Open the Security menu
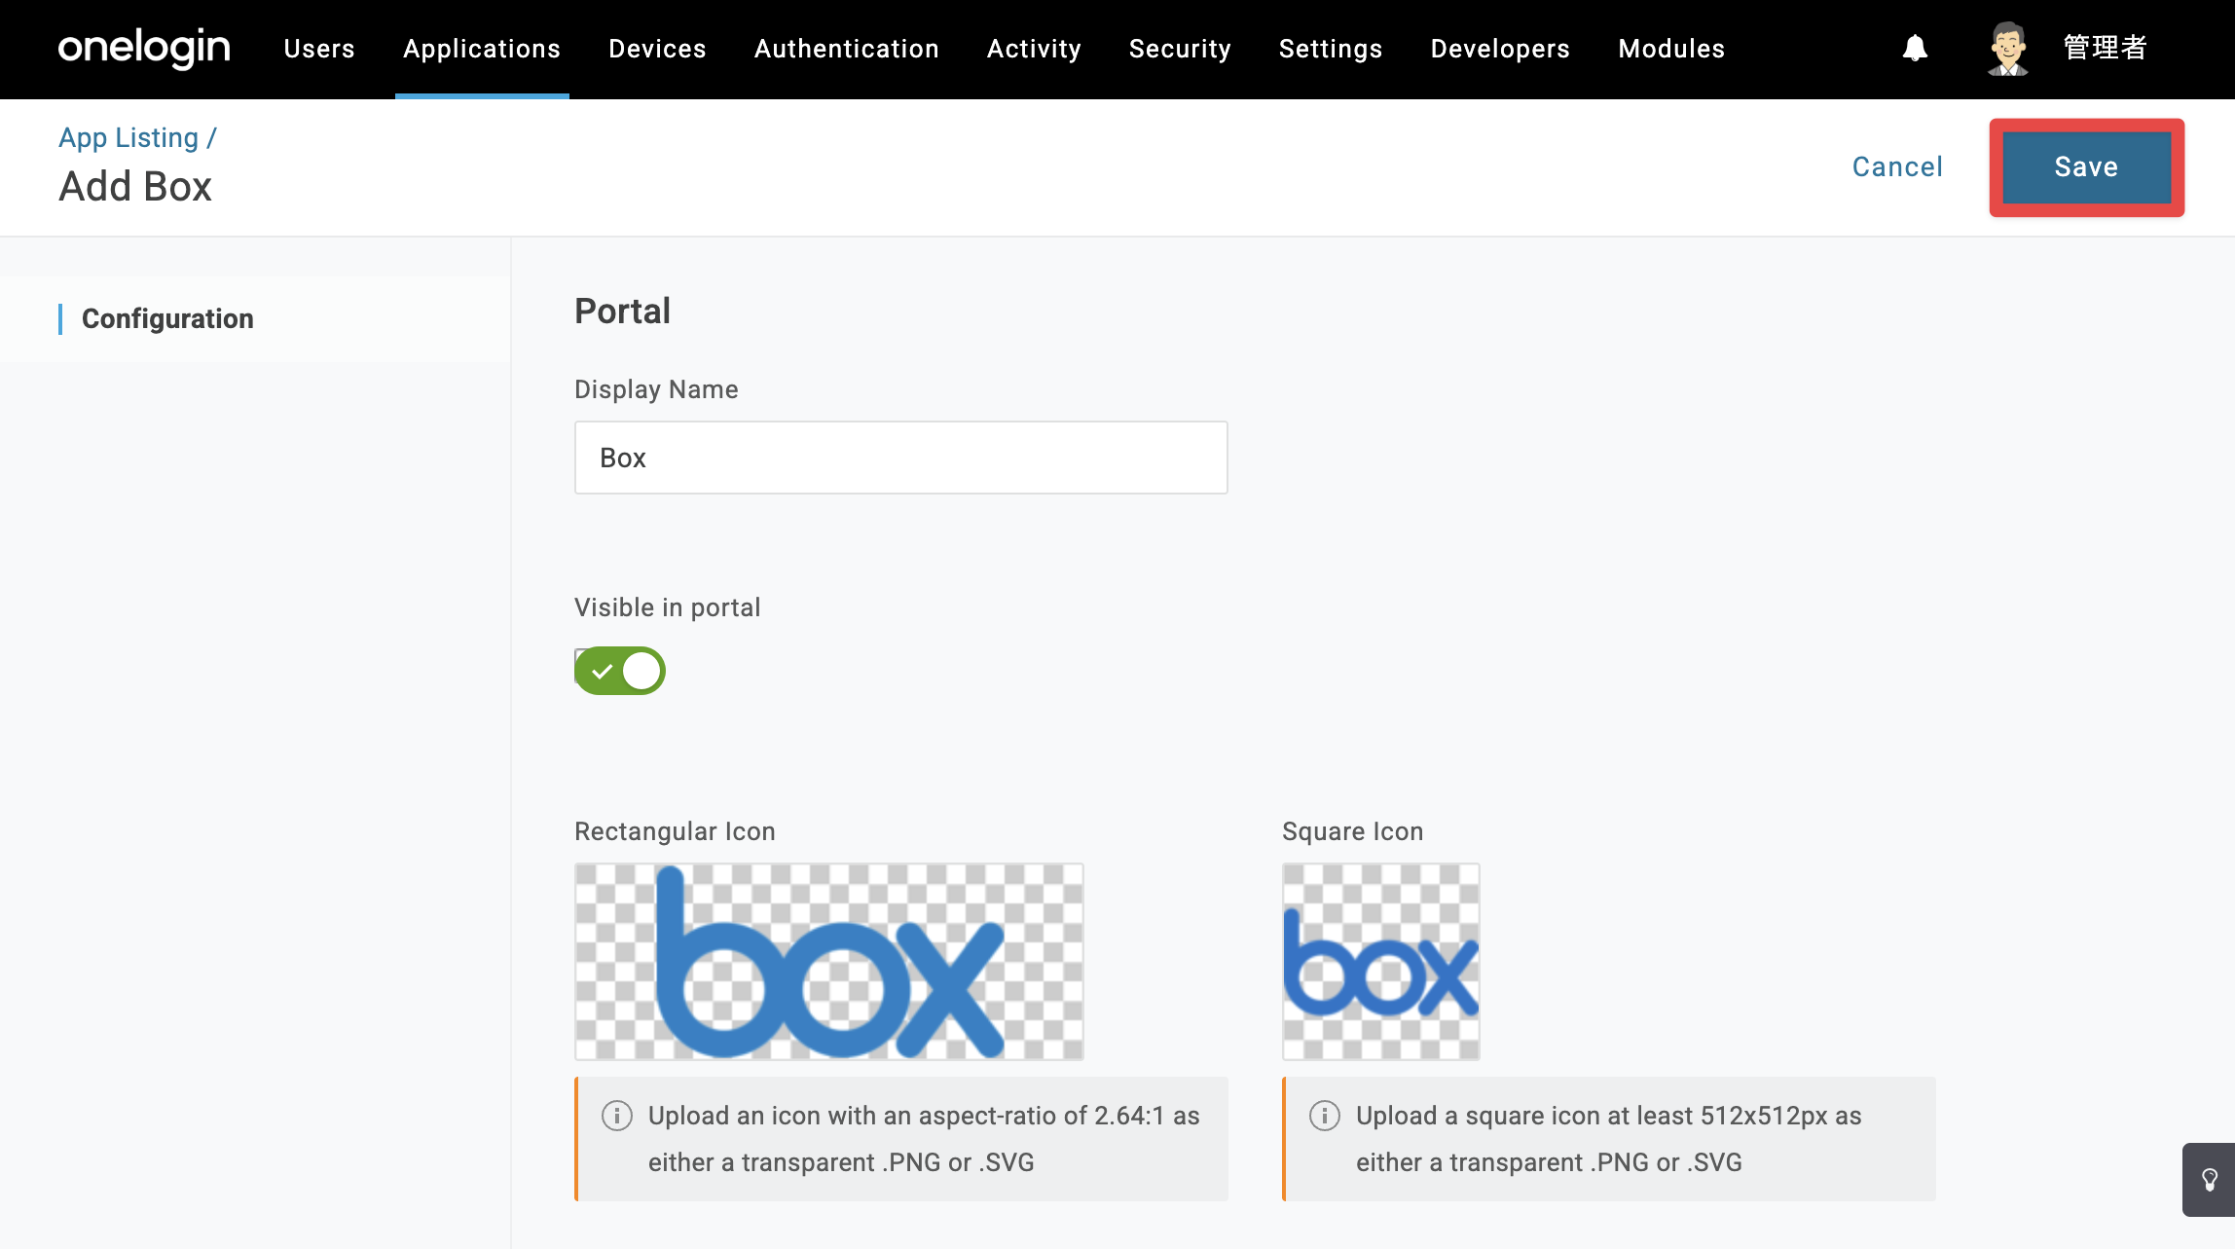The height and width of the screenshot is (1249, 2235). pyautogui.click(x=1180, y=49)
